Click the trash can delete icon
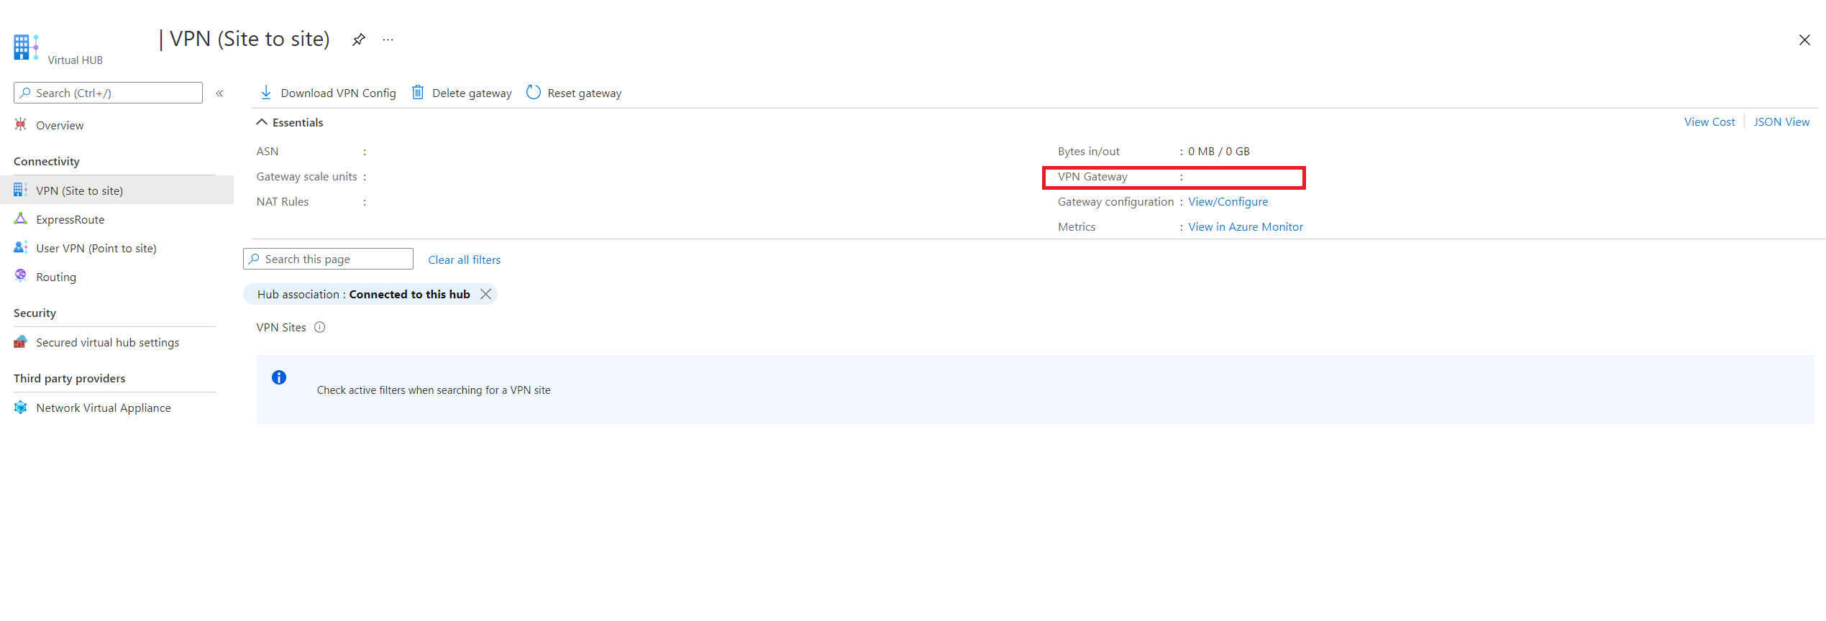Viewport: 1826px width, 621px height. (418, 92)
